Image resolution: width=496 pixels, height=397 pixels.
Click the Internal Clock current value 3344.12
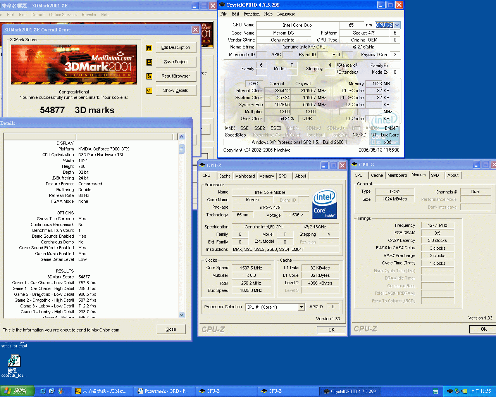(x=277, y=91)
